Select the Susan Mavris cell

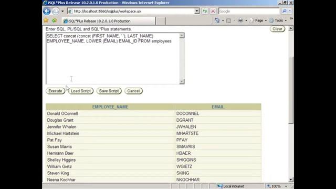(x=110, y=146)
